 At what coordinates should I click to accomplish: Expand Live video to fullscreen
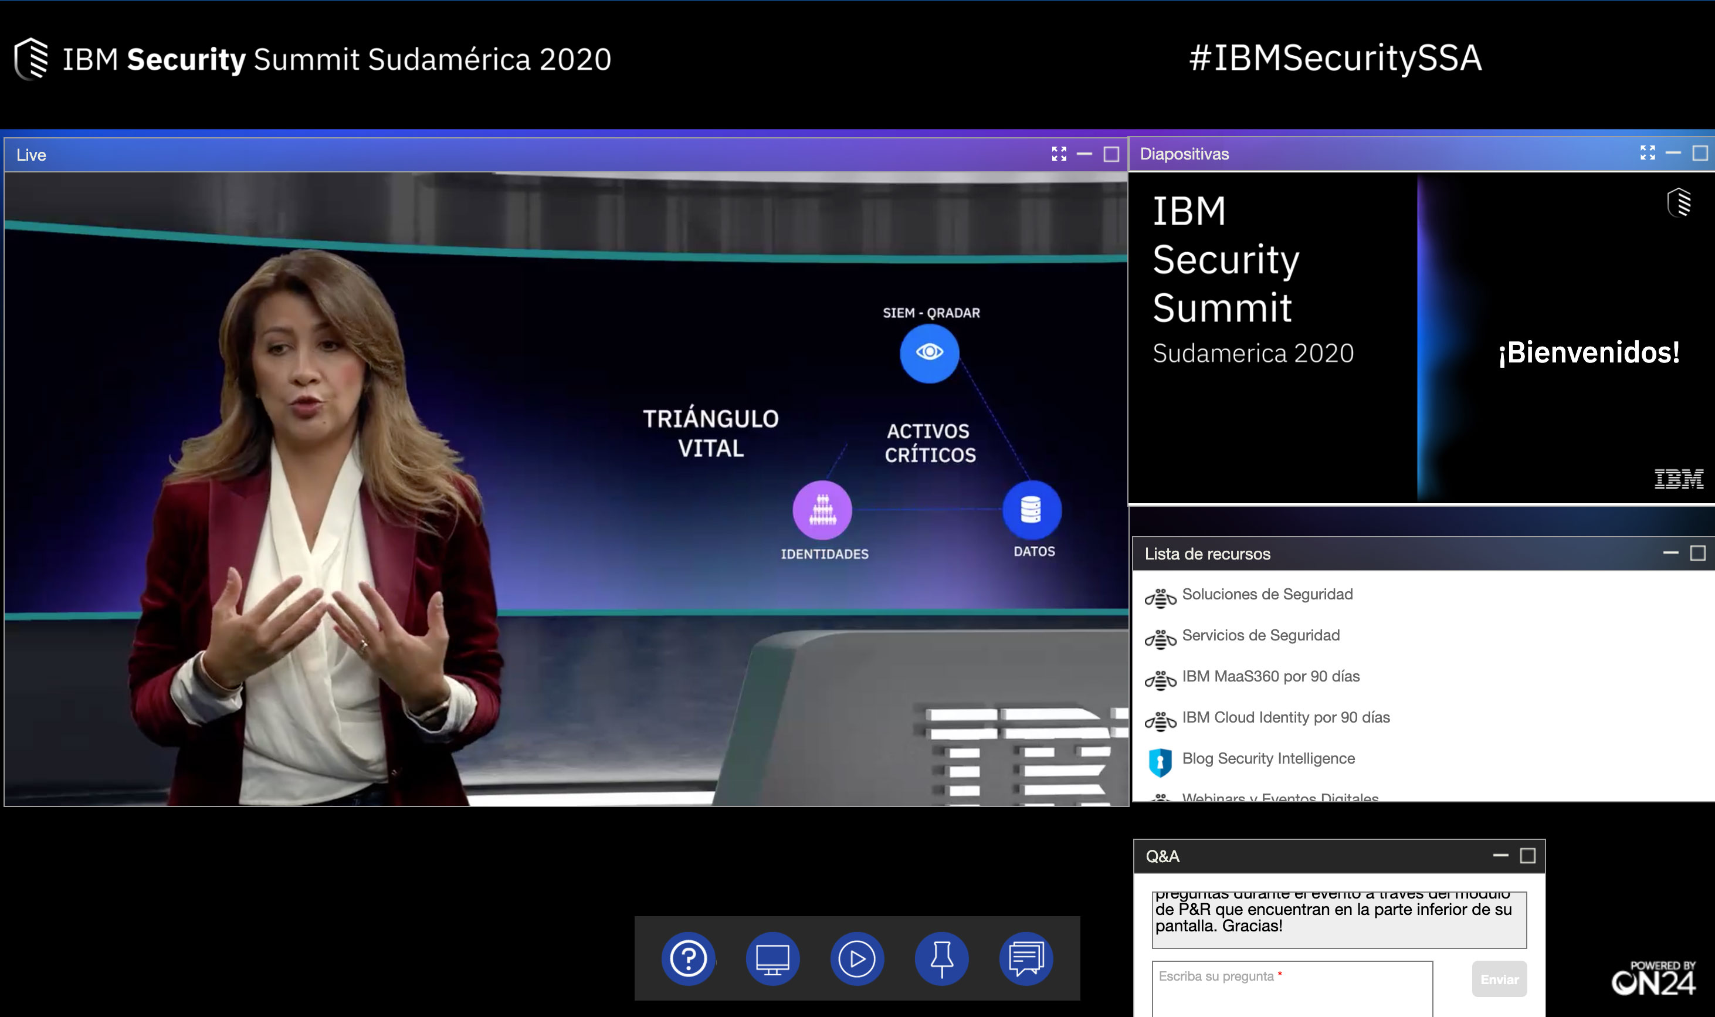point(1059,154)
